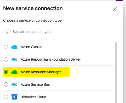Click the Azure Classic cloud icon

[x=14, y=47]
